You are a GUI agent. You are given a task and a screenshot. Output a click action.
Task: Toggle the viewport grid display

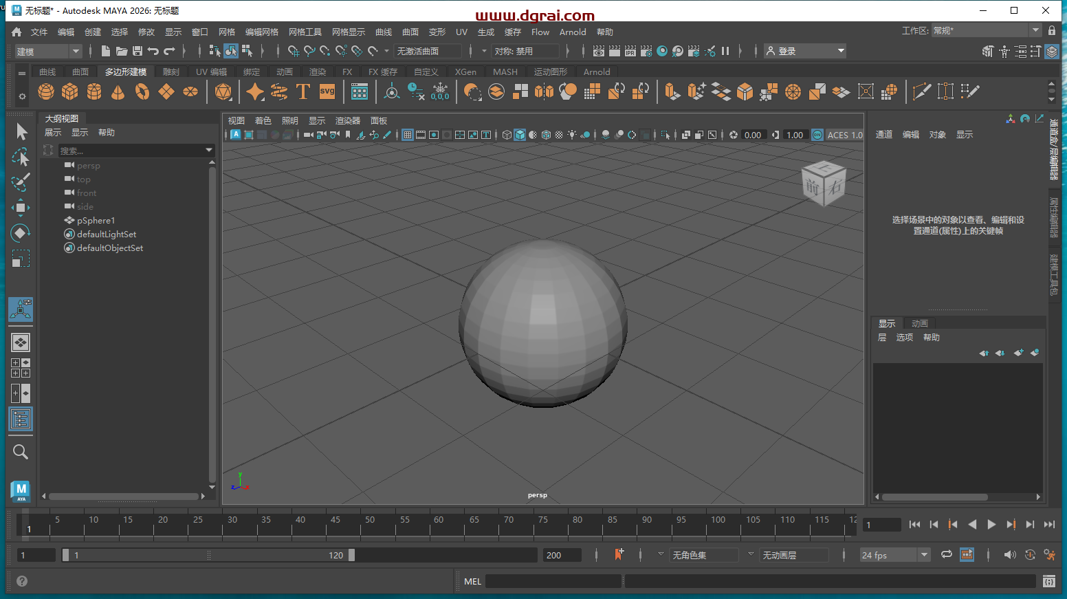(x=408, y=135)
